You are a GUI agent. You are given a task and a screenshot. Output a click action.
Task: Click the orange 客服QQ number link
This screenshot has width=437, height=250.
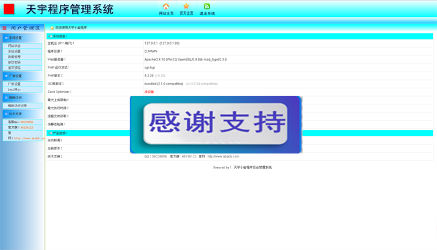point(27,122)
